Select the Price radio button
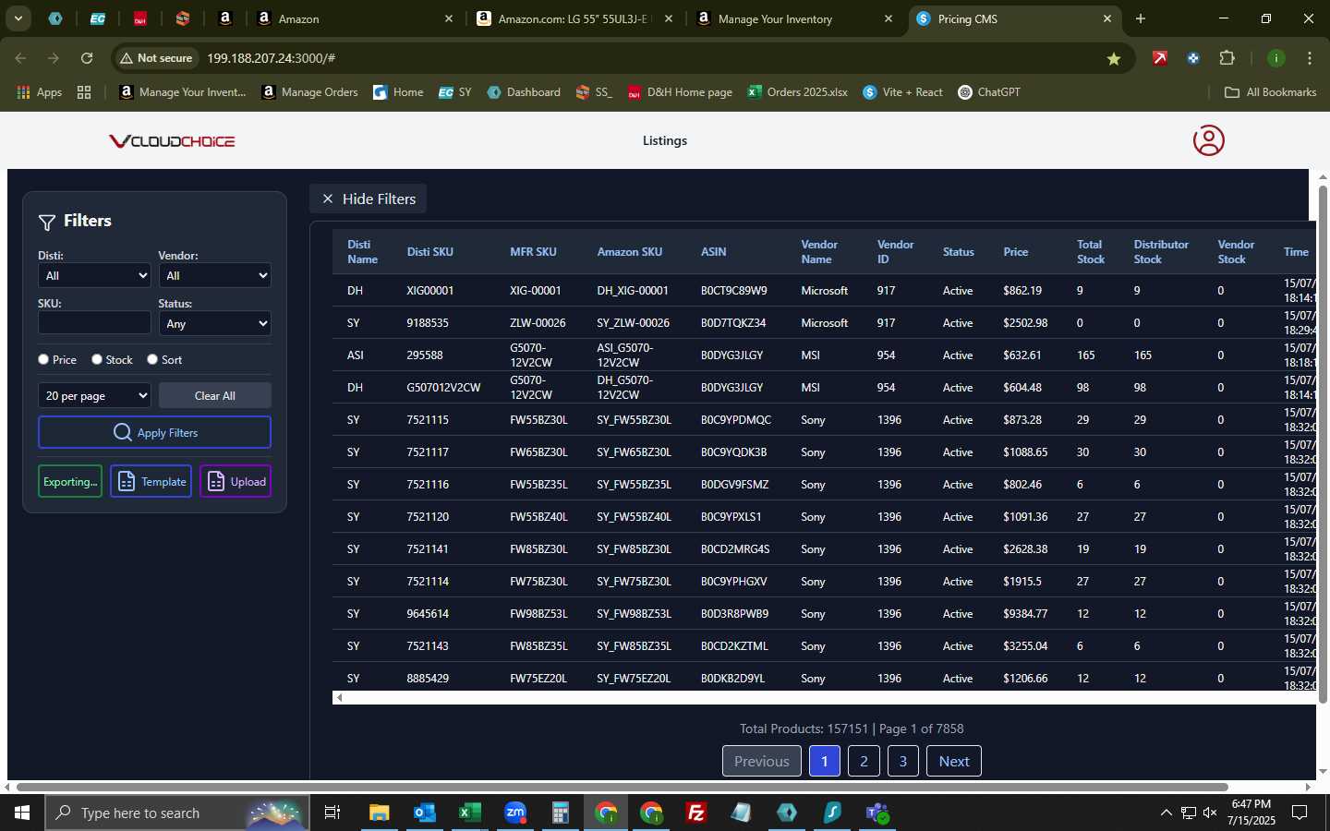Viewport: 1330px width, 831px height. coord(43,359)
